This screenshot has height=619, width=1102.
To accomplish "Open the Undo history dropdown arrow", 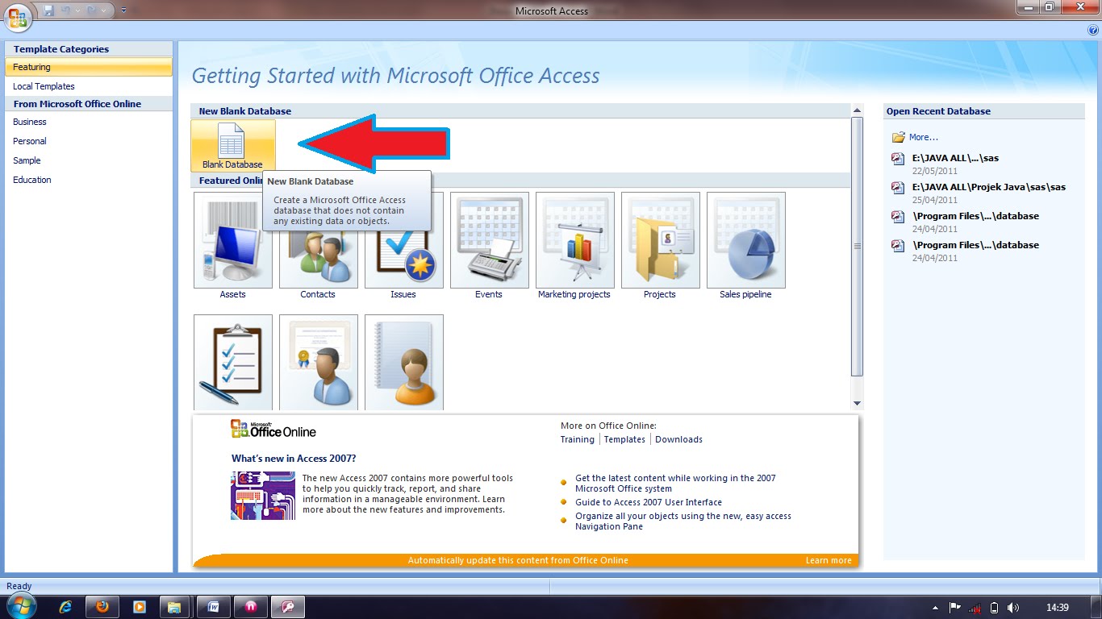I will (x=77, y=10).
